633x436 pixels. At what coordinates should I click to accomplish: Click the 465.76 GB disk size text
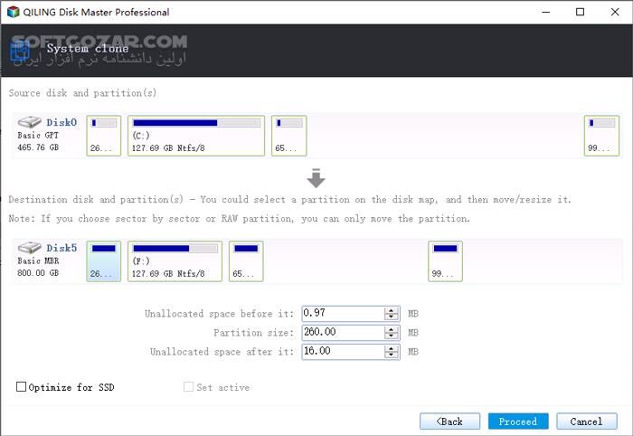point(38,147)
